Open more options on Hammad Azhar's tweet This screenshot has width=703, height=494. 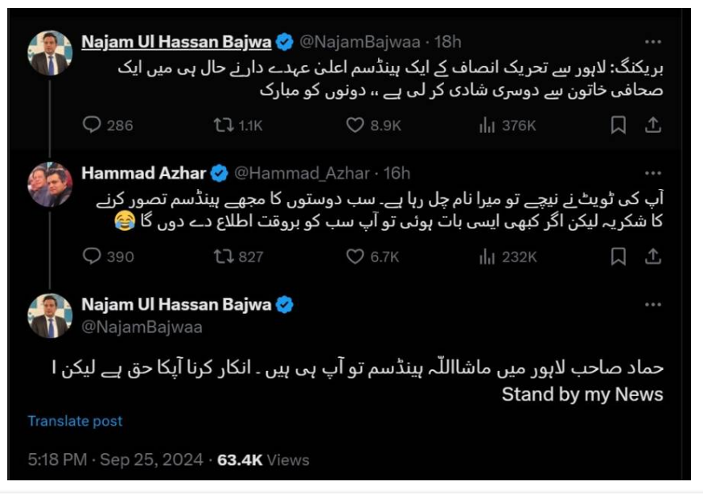[x=653, y=173]
